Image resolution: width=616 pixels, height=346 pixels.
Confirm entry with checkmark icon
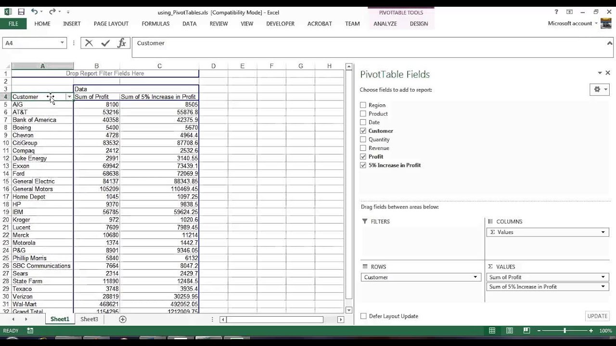pos(105,43)
